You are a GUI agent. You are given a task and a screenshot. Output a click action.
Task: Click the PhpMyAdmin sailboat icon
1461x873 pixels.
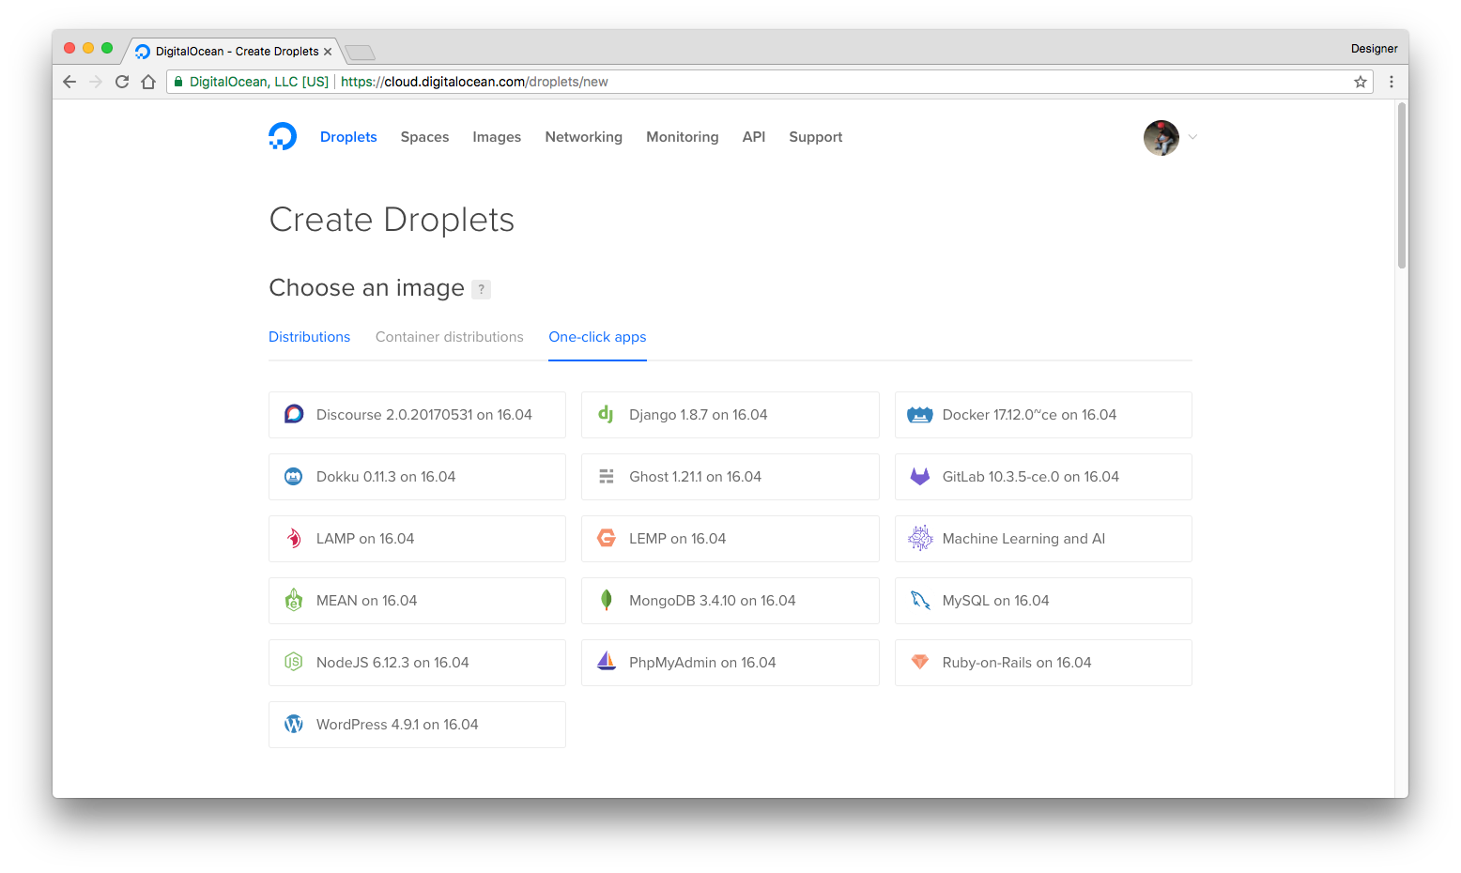coord(607,661)
